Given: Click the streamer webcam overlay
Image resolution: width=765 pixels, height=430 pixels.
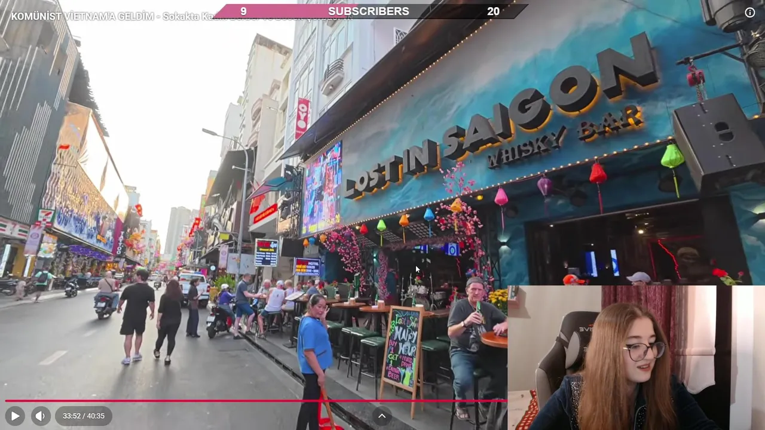Looking at the screenshot, I should (x=636, y=358).
